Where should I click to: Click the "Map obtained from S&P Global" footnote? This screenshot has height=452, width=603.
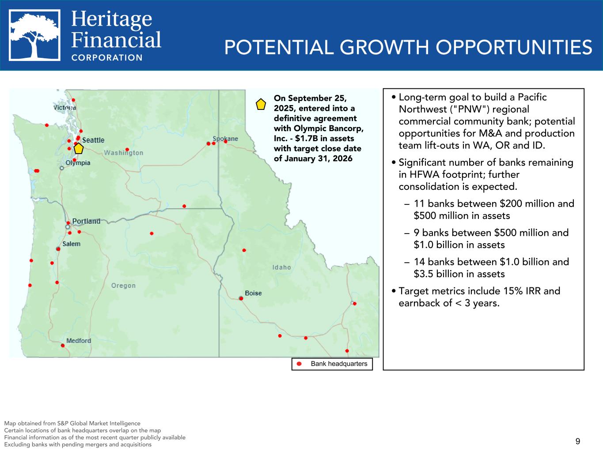click(x=72, y=424)
